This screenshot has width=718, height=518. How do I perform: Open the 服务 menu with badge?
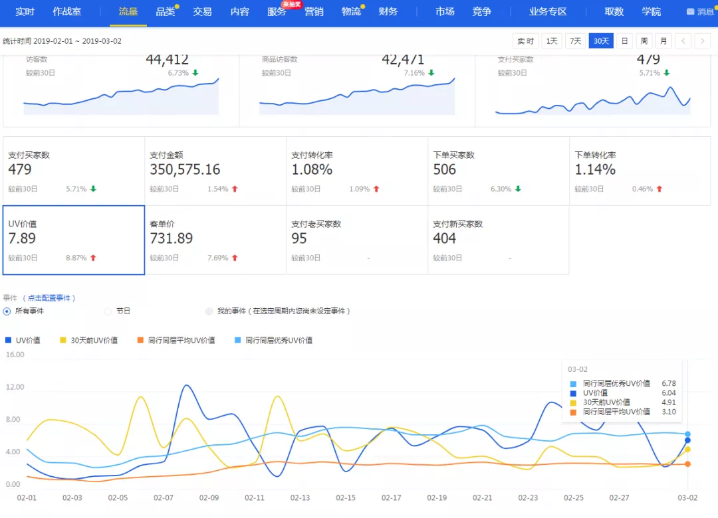click(277, 12)
